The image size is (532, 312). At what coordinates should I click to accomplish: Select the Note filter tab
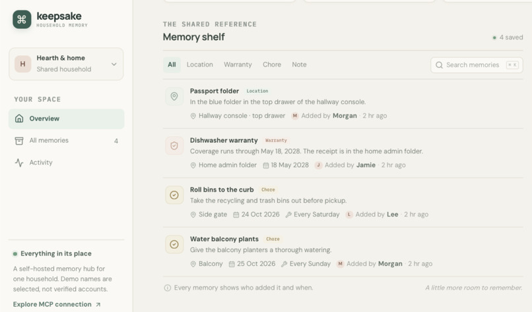tap(299, 65)
